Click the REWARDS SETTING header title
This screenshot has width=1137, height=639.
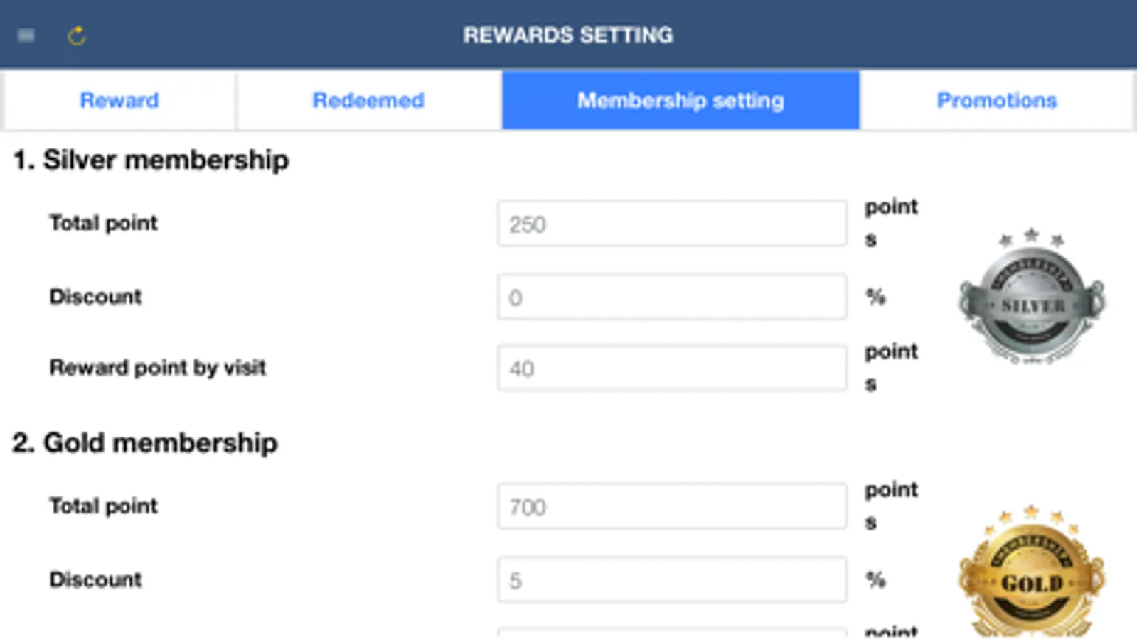click(567, 35)
